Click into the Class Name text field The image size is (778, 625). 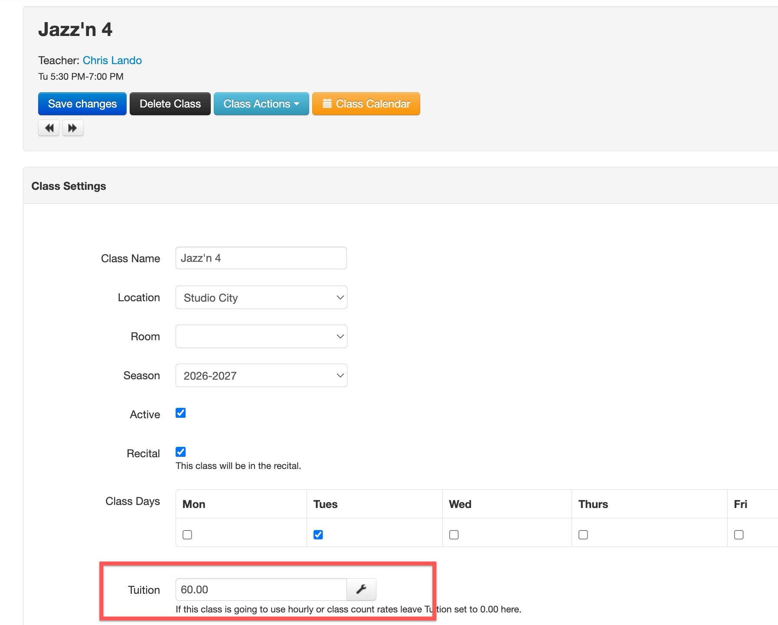[x=261, y=258]
